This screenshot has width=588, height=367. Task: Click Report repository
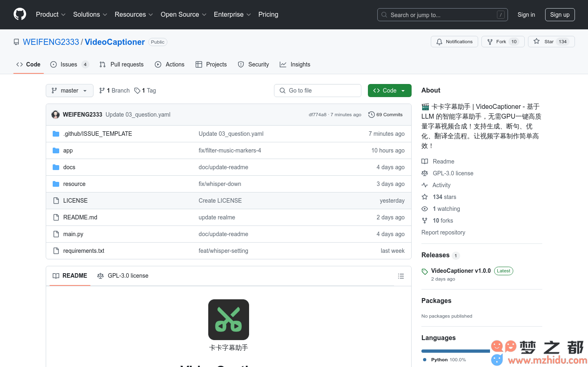click(x=443, y=232)
